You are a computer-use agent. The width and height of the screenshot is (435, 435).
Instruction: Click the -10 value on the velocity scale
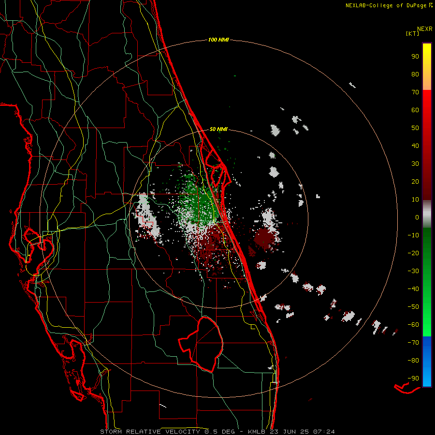[x=413, y=235]
